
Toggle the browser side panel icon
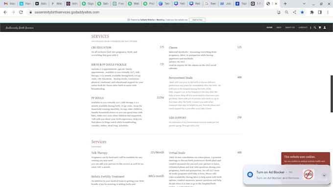coord(320,12)
